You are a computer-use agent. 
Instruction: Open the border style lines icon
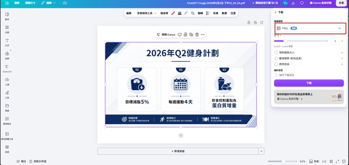point(180,13)
